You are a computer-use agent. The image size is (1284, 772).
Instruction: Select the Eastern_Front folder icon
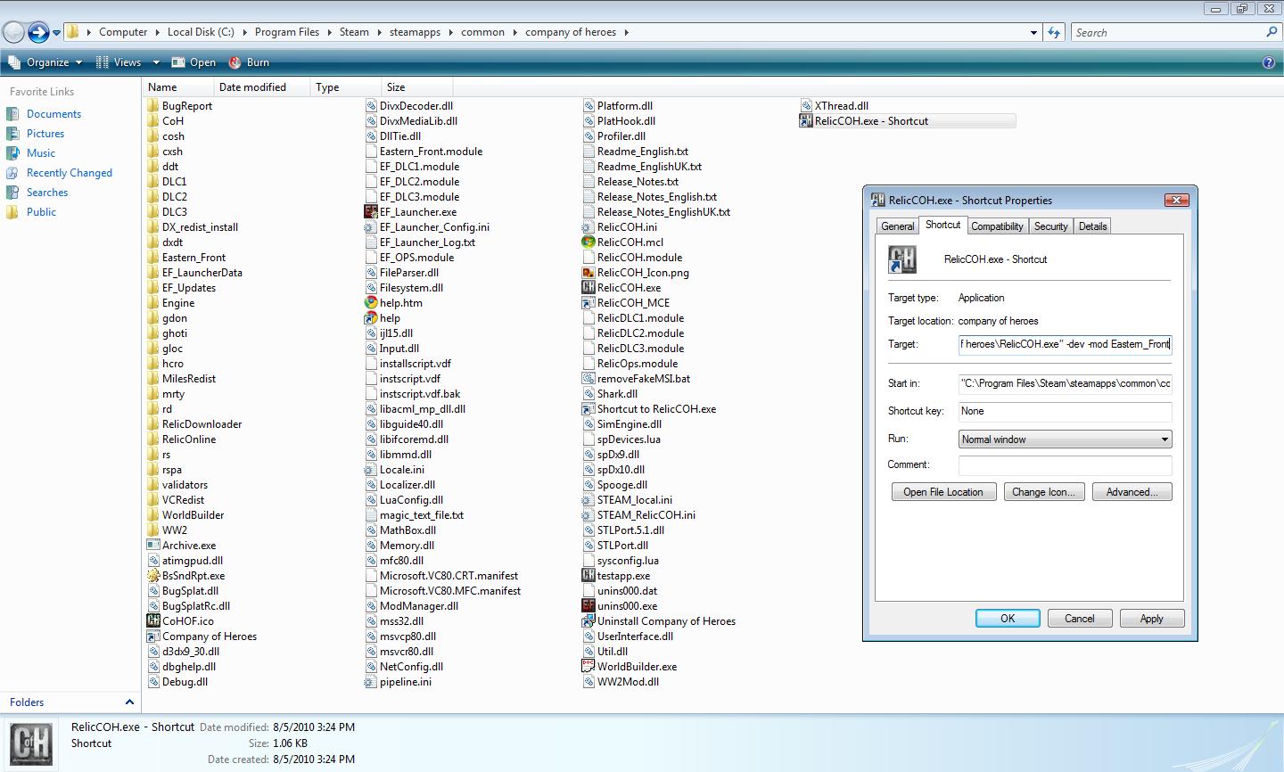coord(153,258)
